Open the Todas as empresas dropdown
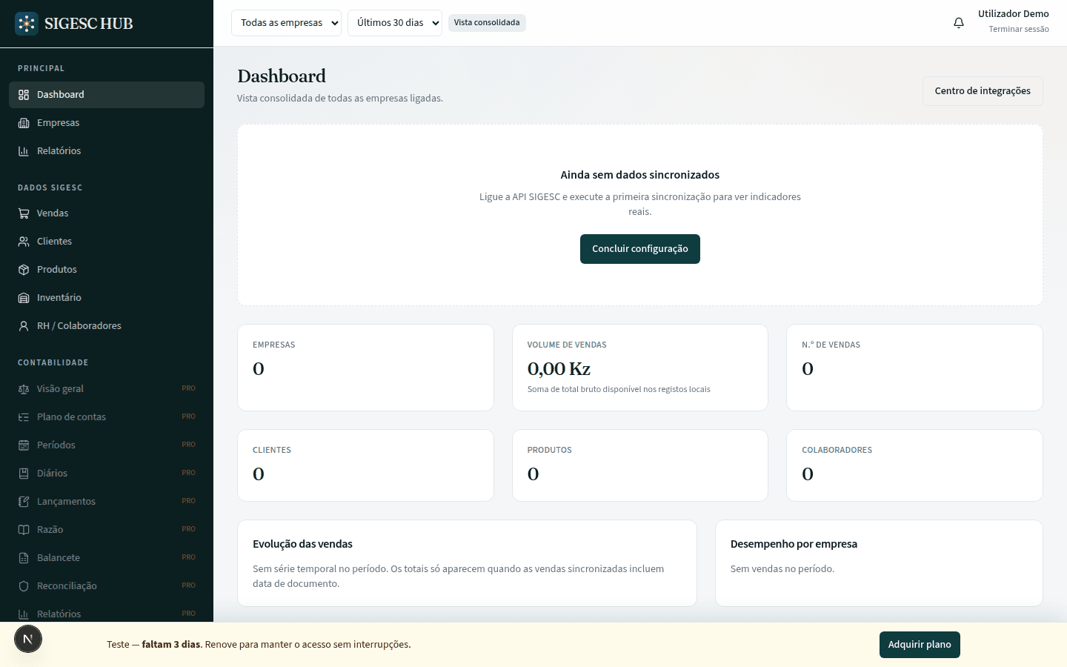Viewport: 1067px width, 667px height. (x=286, y=23)
